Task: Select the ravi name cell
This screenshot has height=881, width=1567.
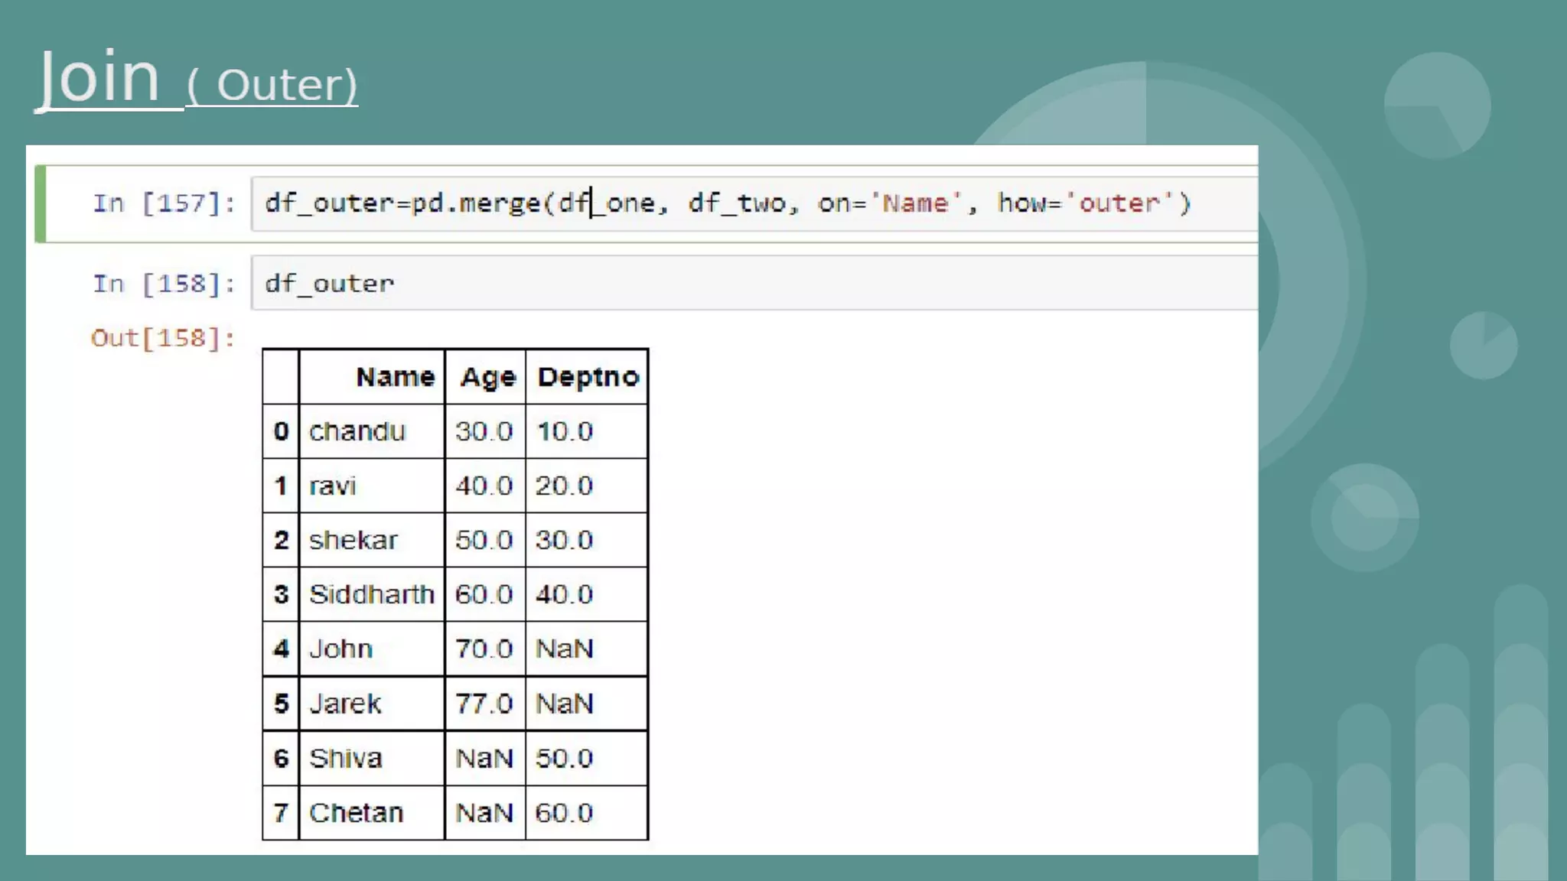Action: point(333,486)
